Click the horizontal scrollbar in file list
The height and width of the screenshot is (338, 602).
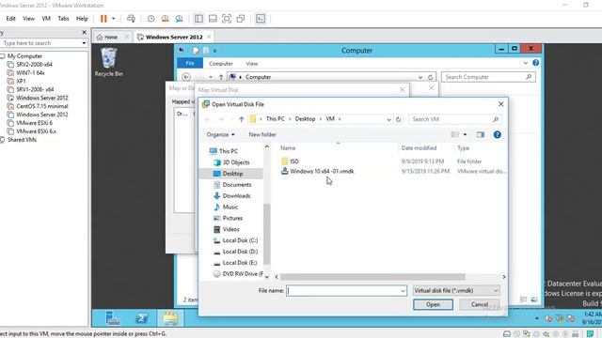[x=372, y=277]
